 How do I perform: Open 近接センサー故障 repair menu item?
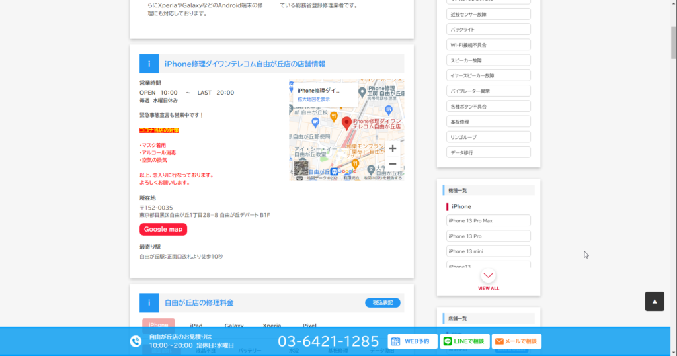pos(489,15)
